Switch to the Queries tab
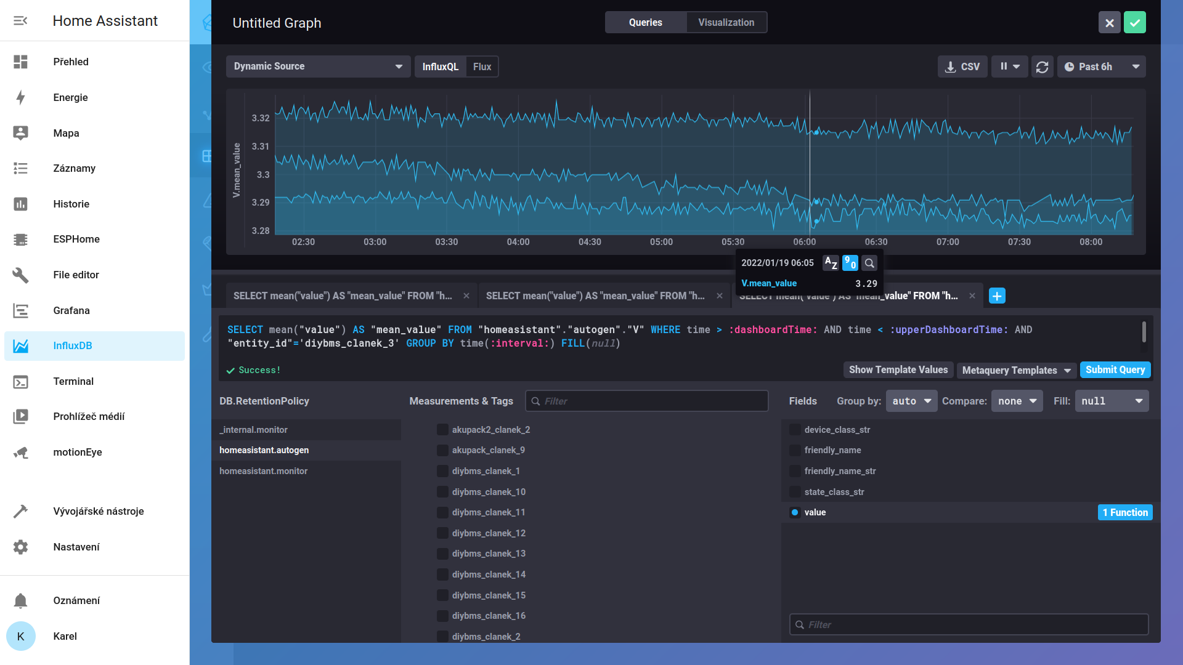 coord(645,22)
